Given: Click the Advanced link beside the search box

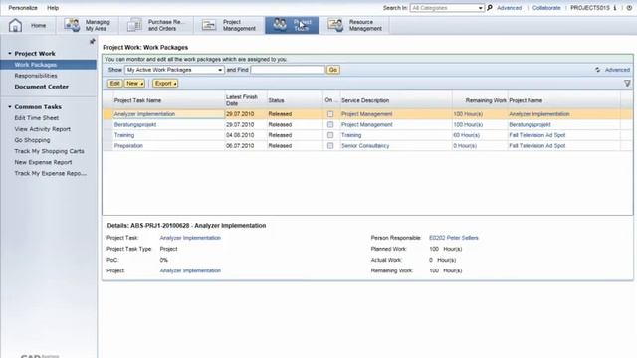Looking at the screenshot, I should click(509, 8).
